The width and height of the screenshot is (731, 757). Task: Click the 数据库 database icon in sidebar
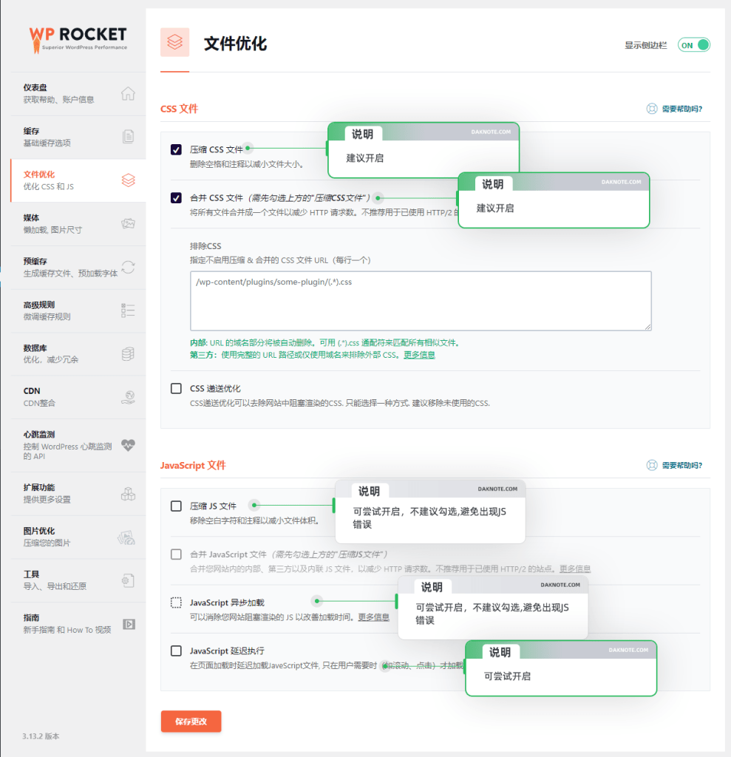(128, 353)
